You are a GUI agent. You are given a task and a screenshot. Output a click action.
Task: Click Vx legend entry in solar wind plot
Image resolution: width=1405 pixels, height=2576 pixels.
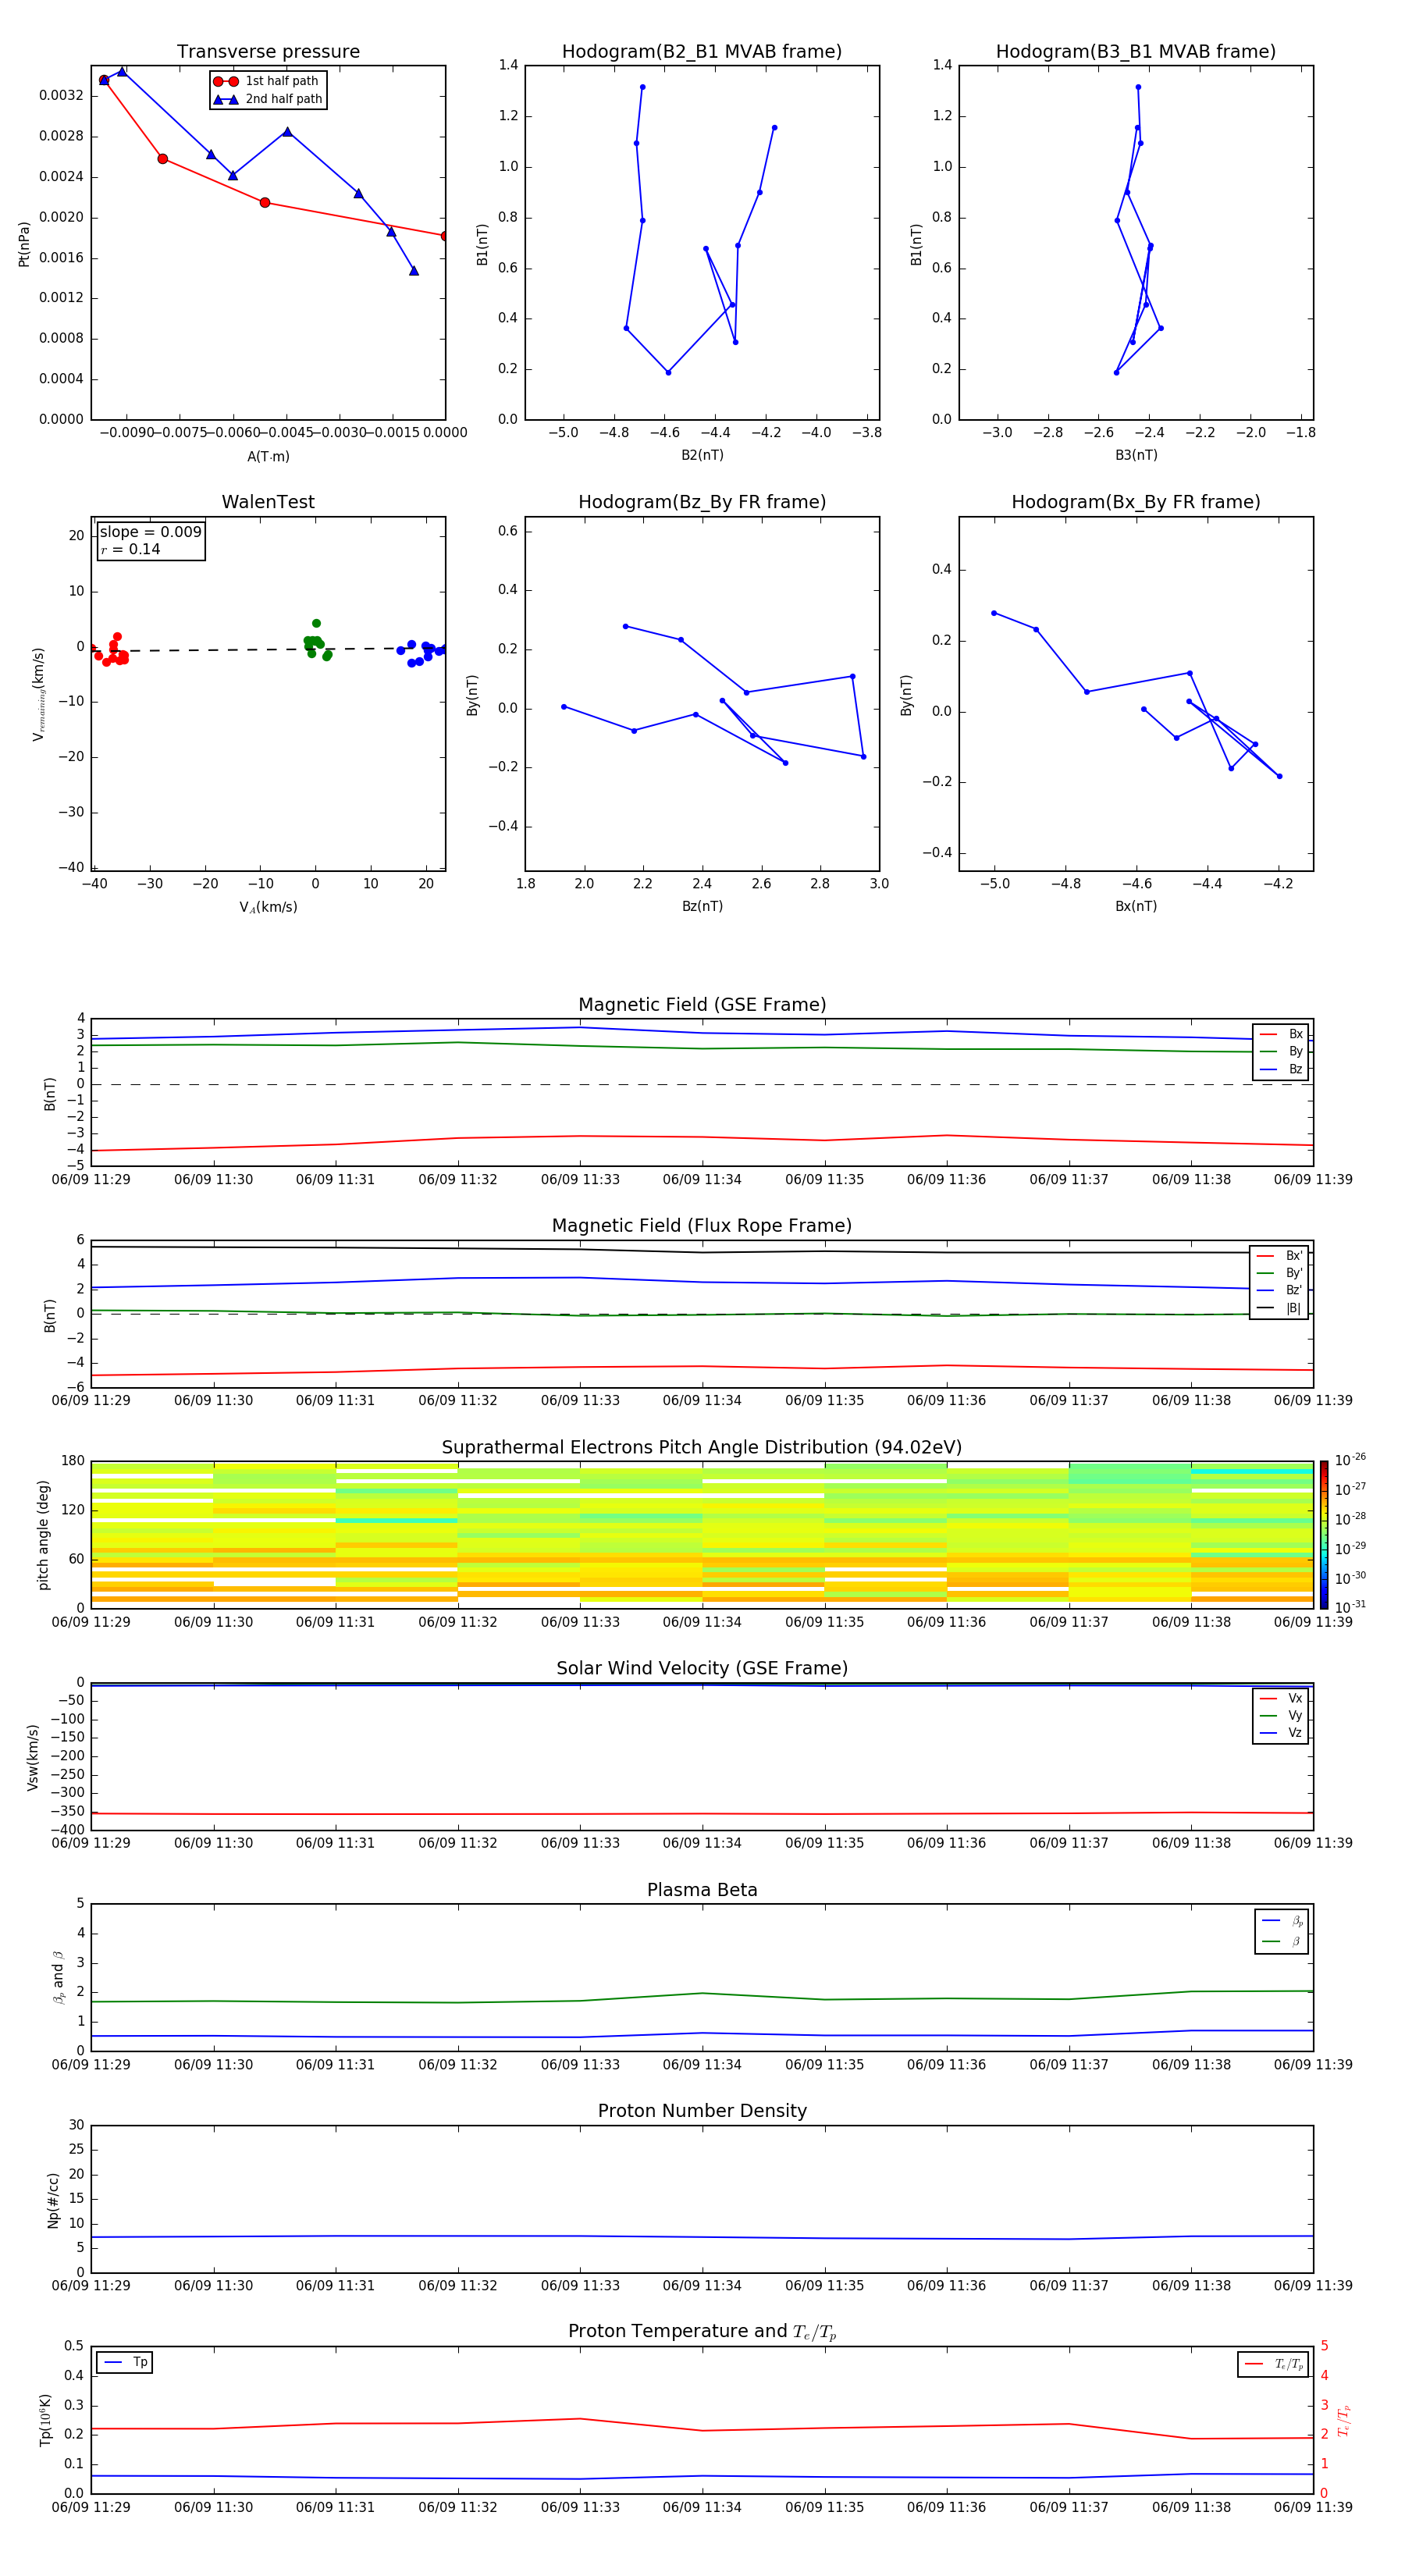(1281, 1699)
